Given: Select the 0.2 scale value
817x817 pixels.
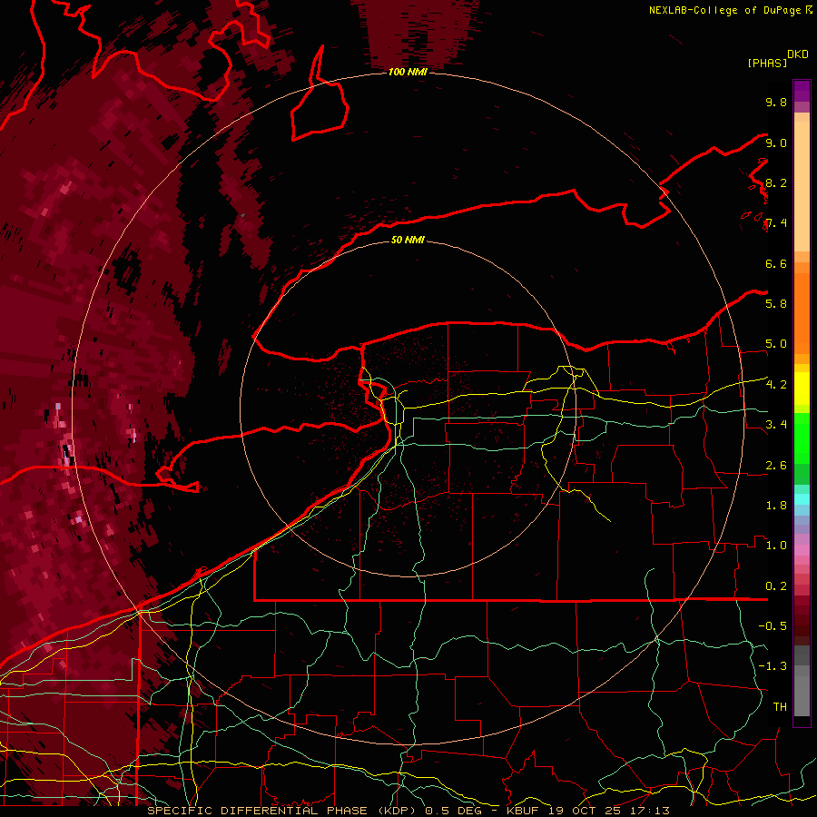Looking at the screenshot, I should coord(776,586).
